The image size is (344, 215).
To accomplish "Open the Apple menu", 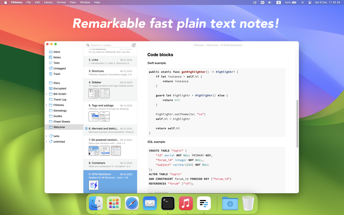I will tap(5, 2).
